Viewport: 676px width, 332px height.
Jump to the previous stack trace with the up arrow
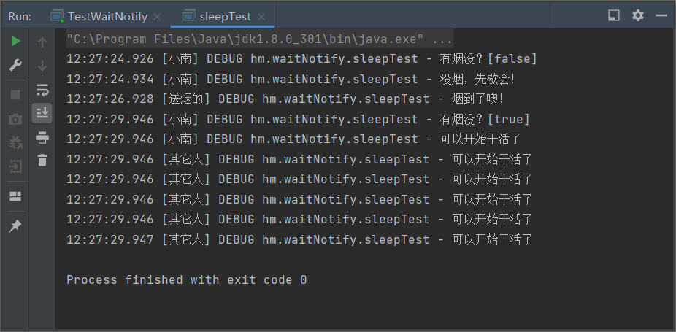point(42,42)
